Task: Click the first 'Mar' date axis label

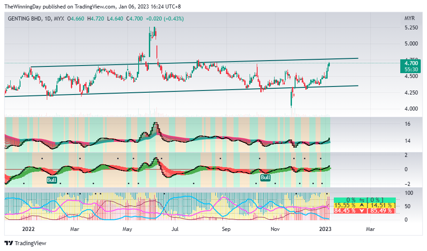Action: tap(74, 229)
